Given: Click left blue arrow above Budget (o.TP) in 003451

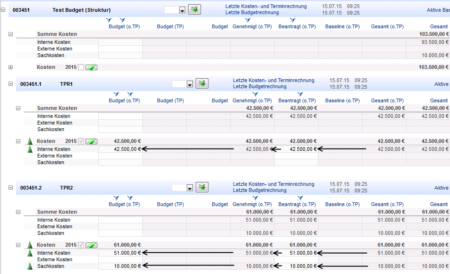Looking at the screenshot, I should 109,20.
